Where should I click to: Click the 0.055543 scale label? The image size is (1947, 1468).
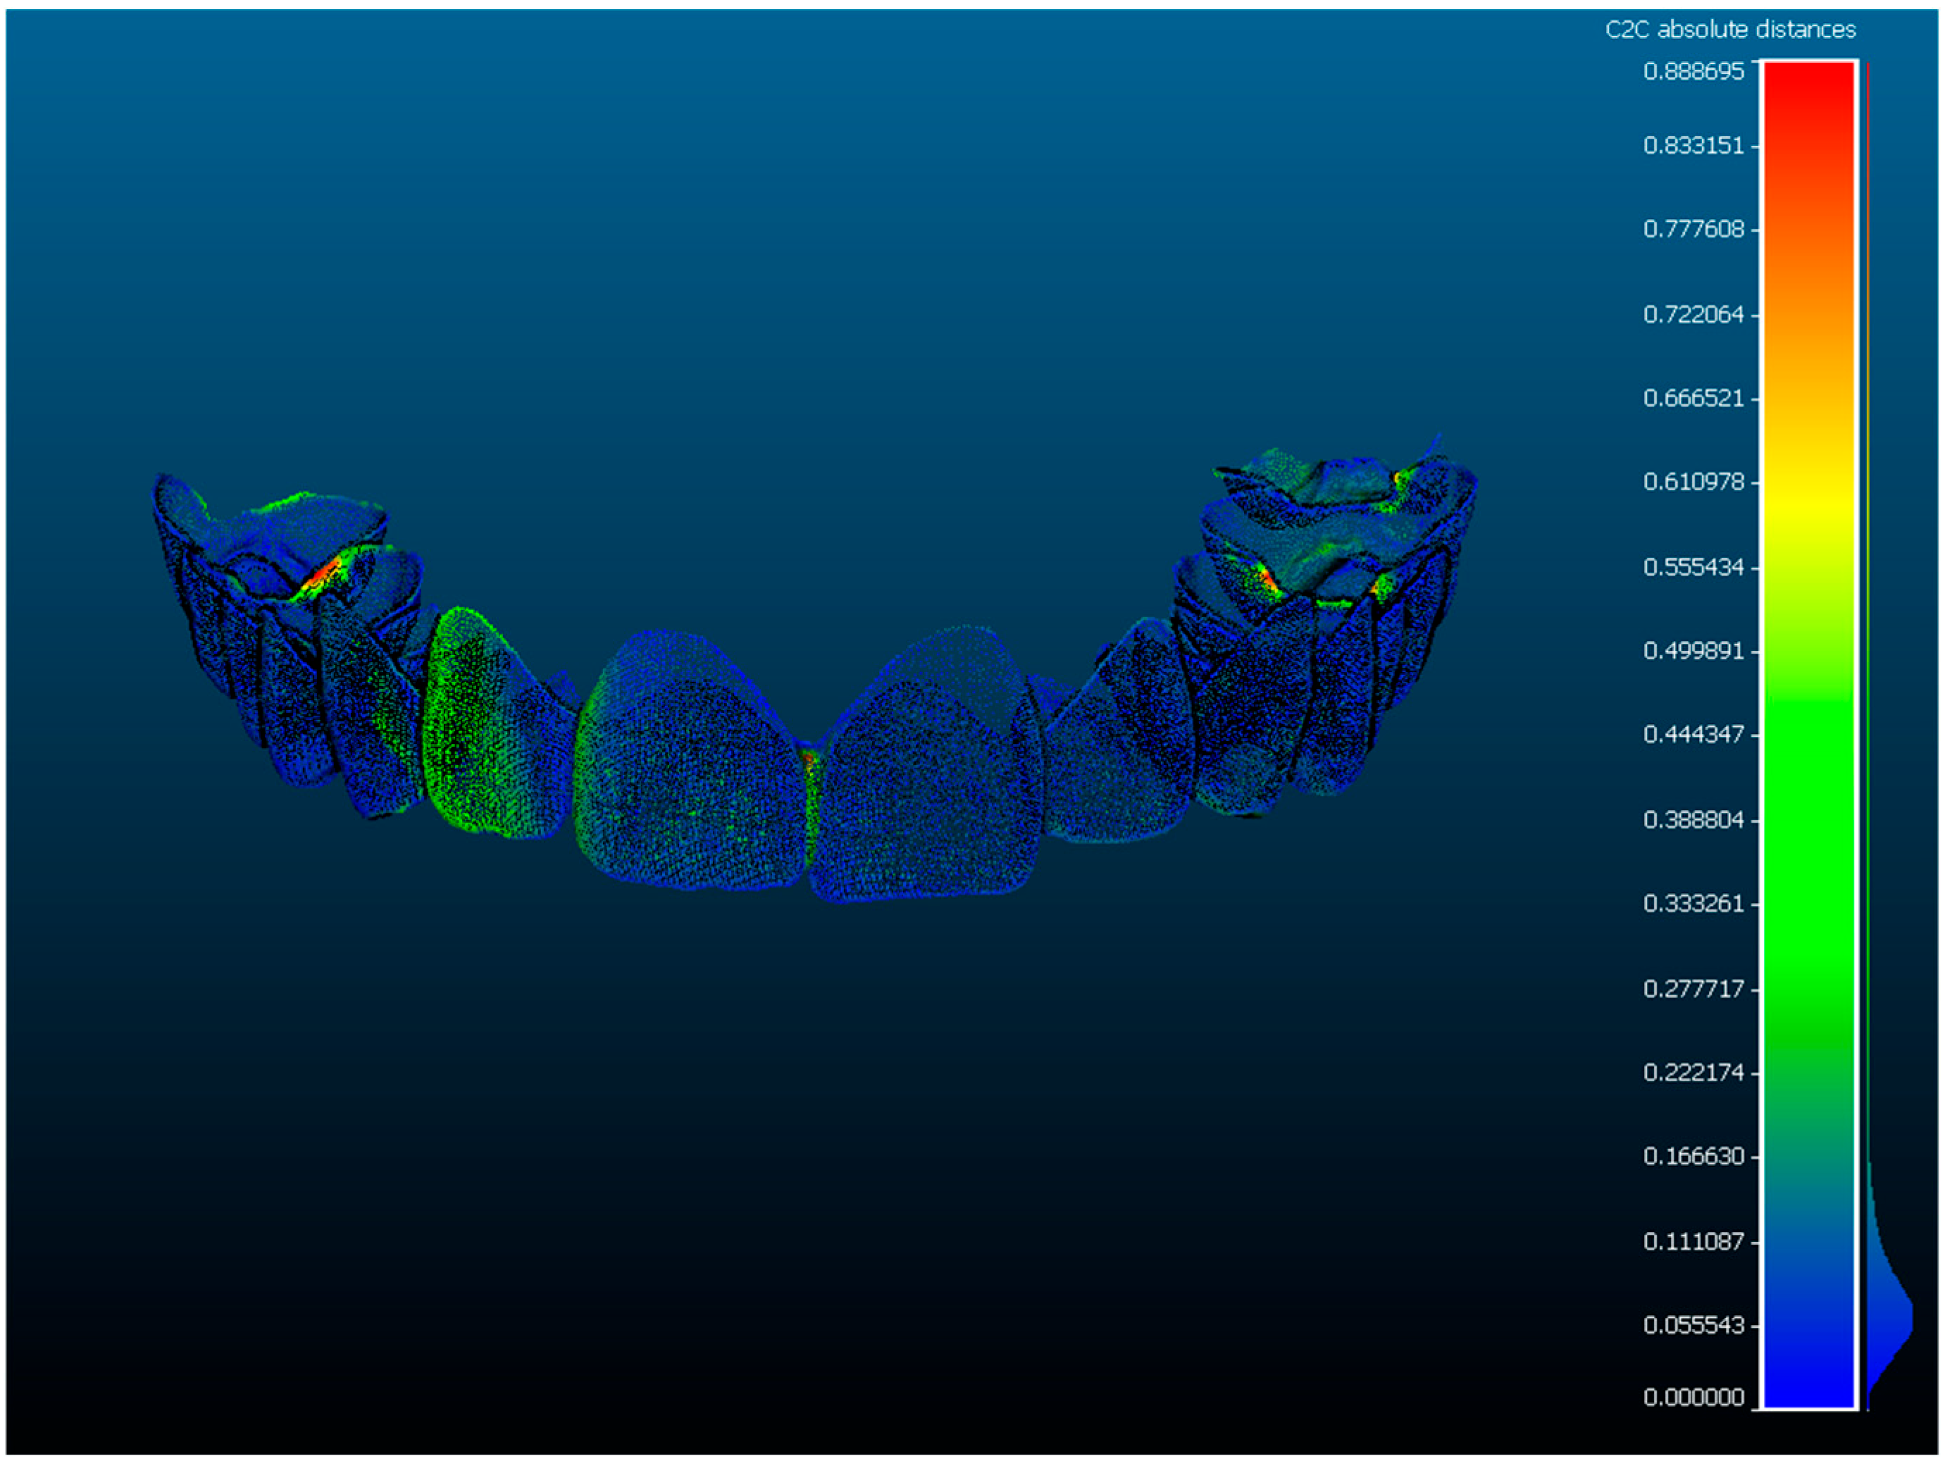[x=1693, y=1324]
